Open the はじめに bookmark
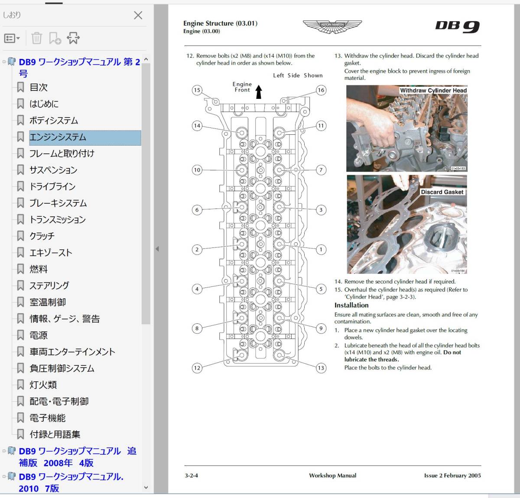 [x=44, y=104]
